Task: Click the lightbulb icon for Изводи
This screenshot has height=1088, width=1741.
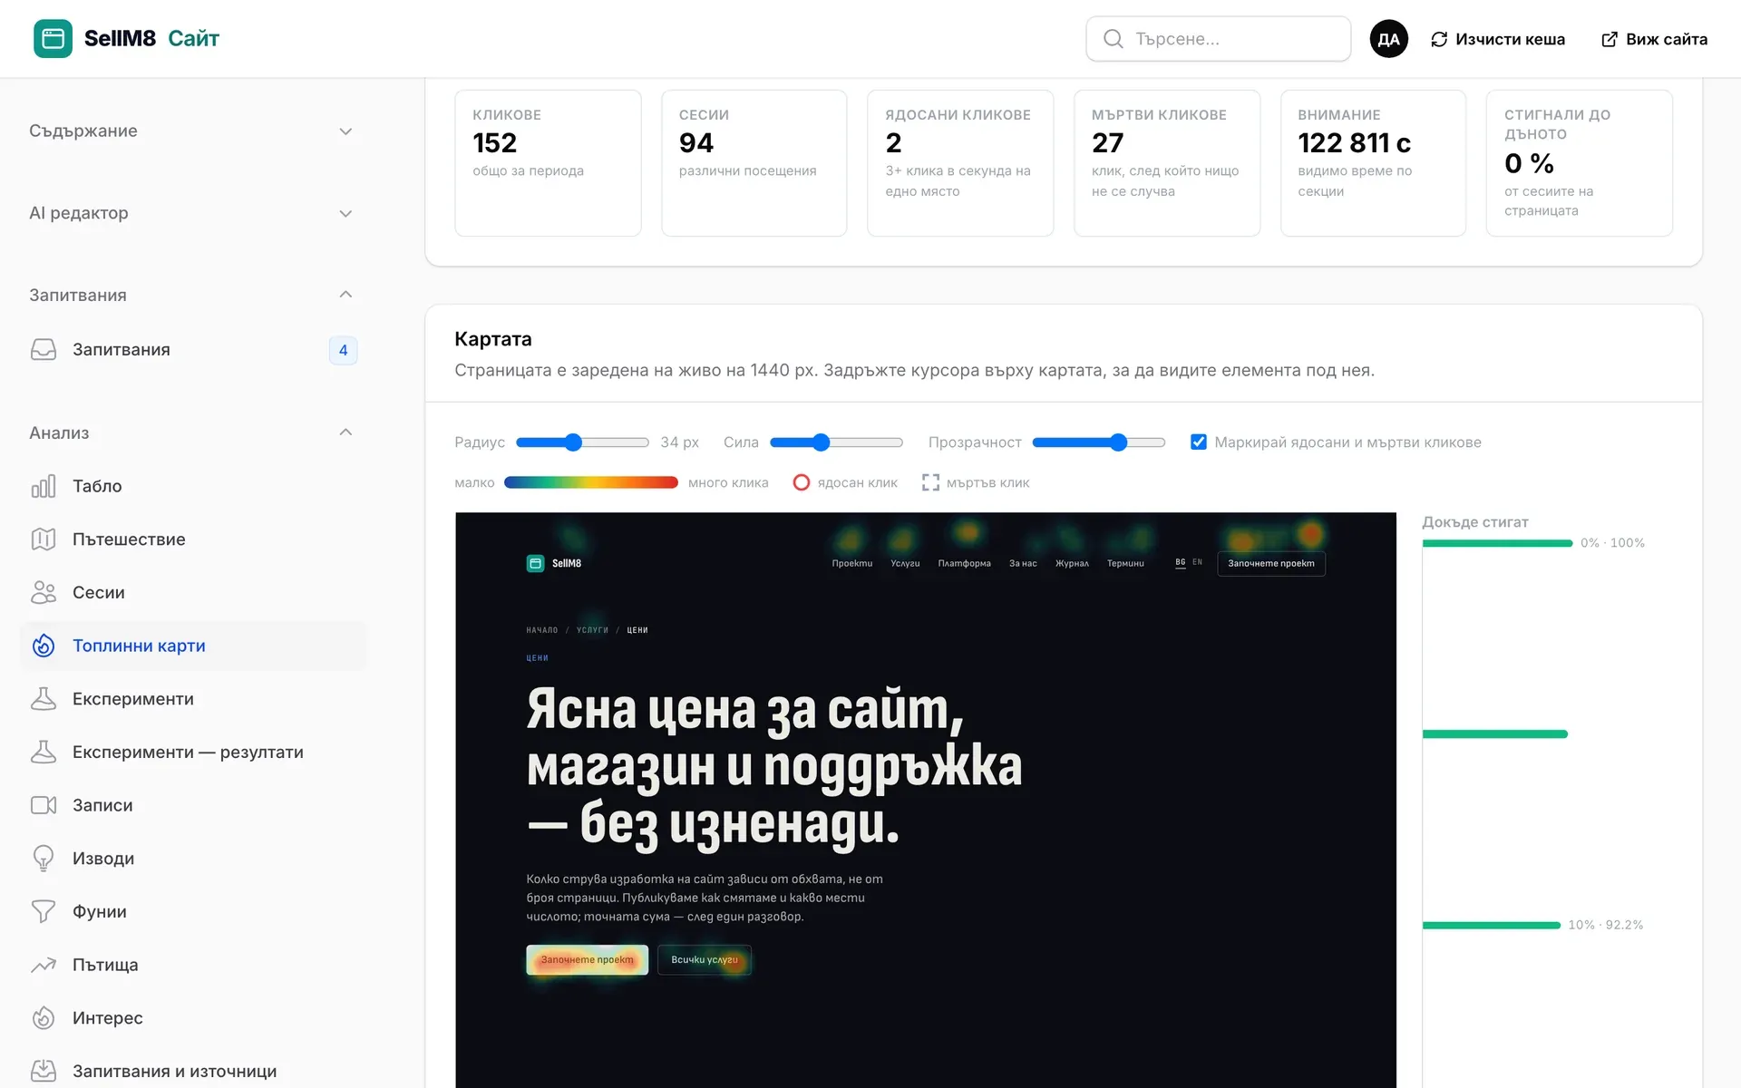Action: point(44,859)
